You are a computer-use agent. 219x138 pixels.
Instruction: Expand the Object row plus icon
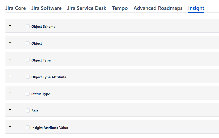(10, 42)
